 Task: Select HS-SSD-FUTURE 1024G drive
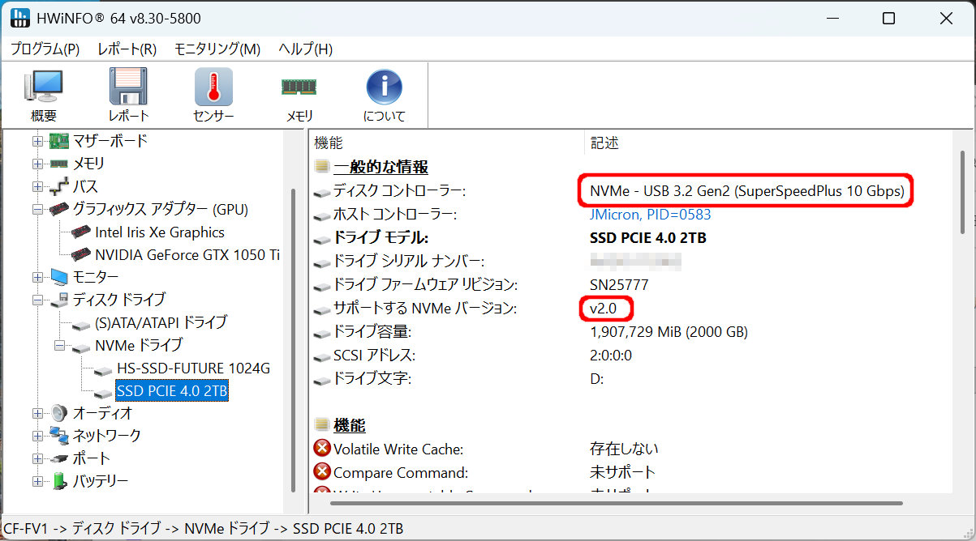193,368
